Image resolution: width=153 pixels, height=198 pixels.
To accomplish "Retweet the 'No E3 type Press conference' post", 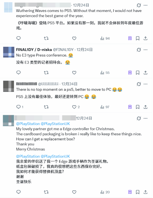I will point(46,73).
